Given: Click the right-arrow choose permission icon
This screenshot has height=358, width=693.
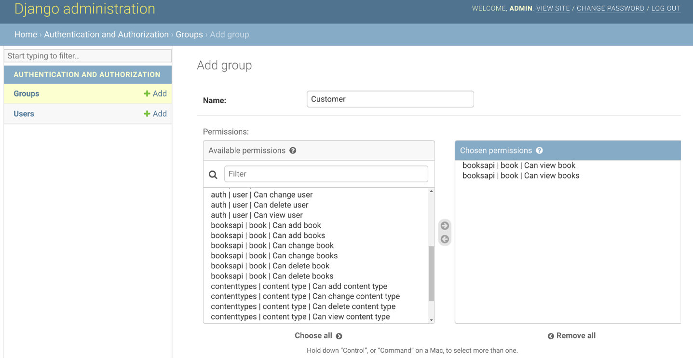Looking at the screenshot, I should coord(445,226).
